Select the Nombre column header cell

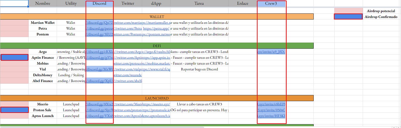pyautogui.click(x=43, y=4)
